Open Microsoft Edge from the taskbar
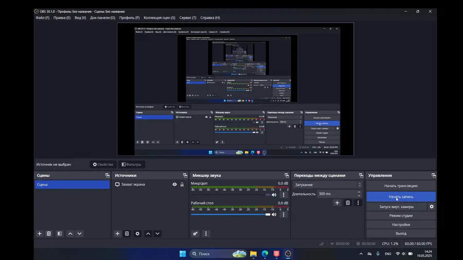 265,254
